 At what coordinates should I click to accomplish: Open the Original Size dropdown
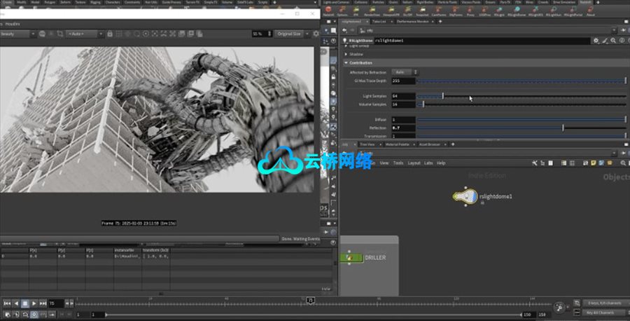click(290, 34)
